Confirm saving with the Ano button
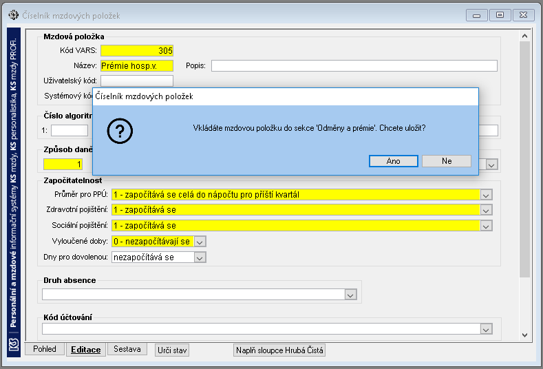This screenshot has width=543, height=369. coord(394,161)
